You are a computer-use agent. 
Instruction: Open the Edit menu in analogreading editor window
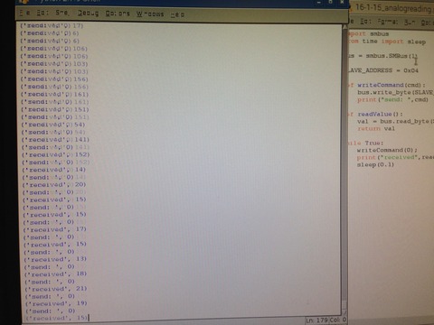pyautogui.click(x=365, y=22)
